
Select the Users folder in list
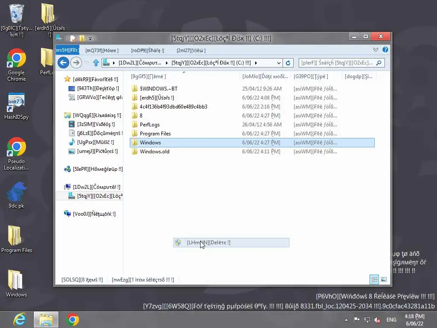click(252, 98)
